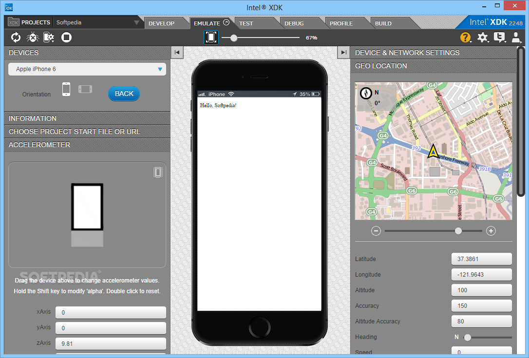Stop the emulator with the stop icon
This screenshot has height=358, width=529.
click(66, 37)
